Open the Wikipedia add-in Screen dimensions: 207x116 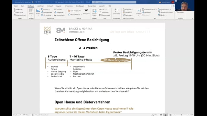[x=86, y=12]
